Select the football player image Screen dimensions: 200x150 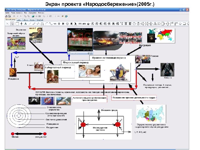click(x=16, y=43)
